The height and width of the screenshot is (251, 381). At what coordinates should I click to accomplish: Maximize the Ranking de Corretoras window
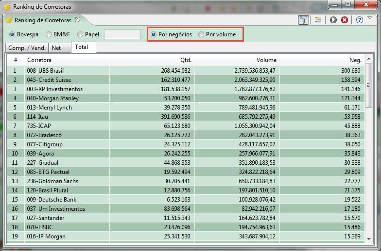pos(348,5)
